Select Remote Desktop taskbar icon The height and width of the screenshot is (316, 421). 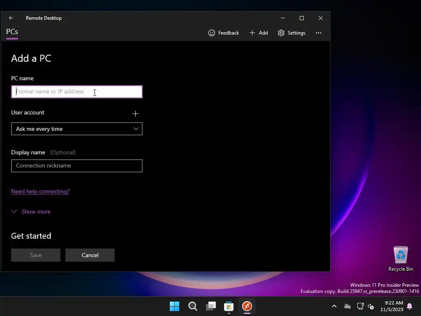pos(247,306)
